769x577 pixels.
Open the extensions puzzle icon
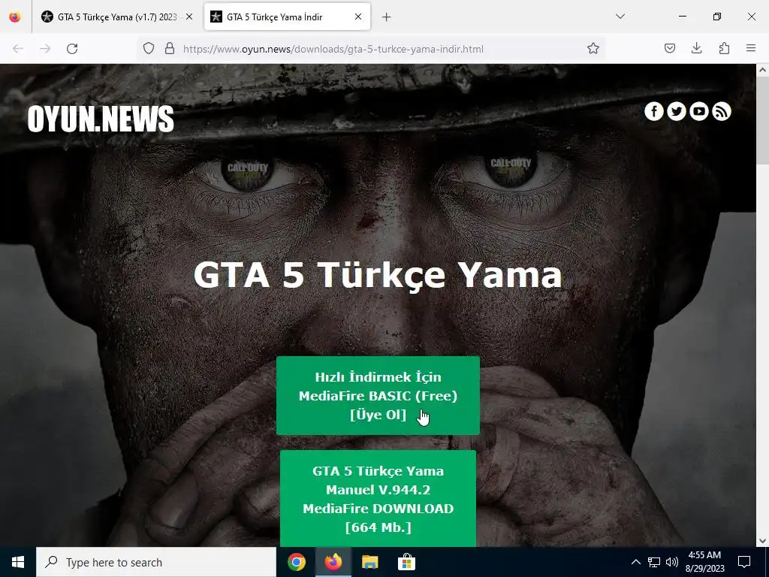(724, 49)
